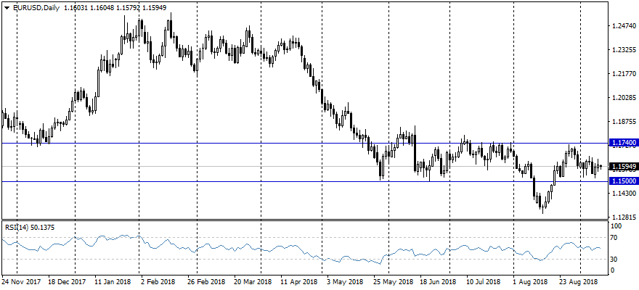This screenshot has width=639, height=290.
Task: Click the EURUSD,Daily chart title text
Action: click(x=37, y=8)
